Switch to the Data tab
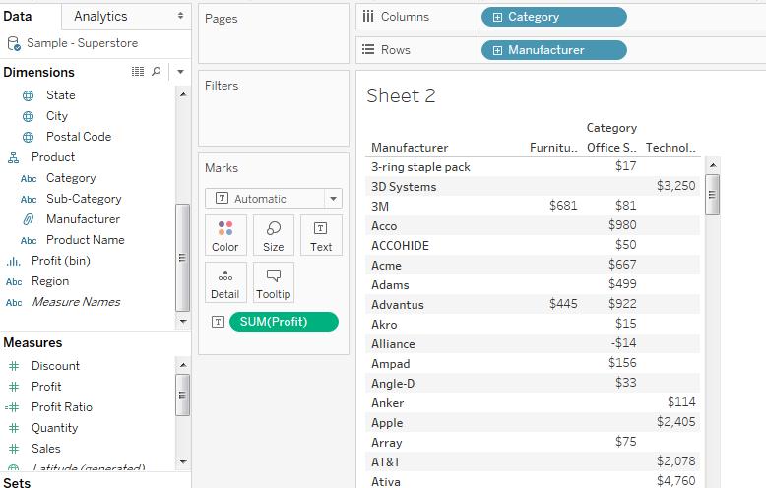Screen dimensions: 766x488 [17, 16]
